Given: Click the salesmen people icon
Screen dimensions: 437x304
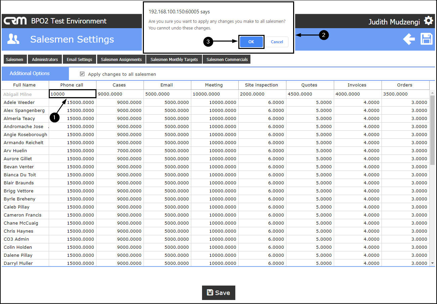Looking at the screenshot, I should (x=13, y=39).
